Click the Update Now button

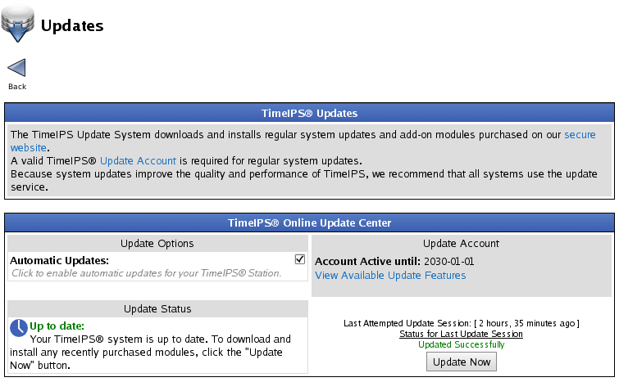pyautogui.click(x=461, y=362)
